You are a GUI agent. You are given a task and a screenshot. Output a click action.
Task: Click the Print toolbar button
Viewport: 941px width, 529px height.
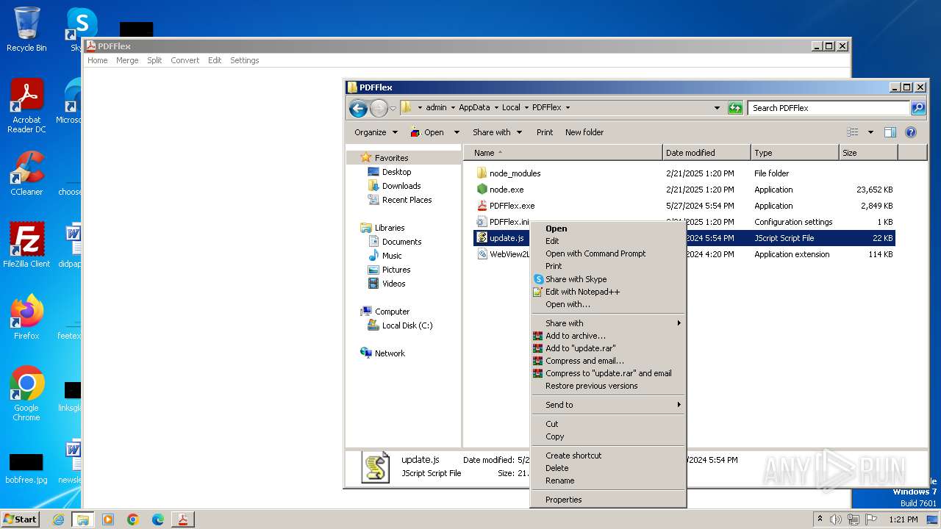545,132
